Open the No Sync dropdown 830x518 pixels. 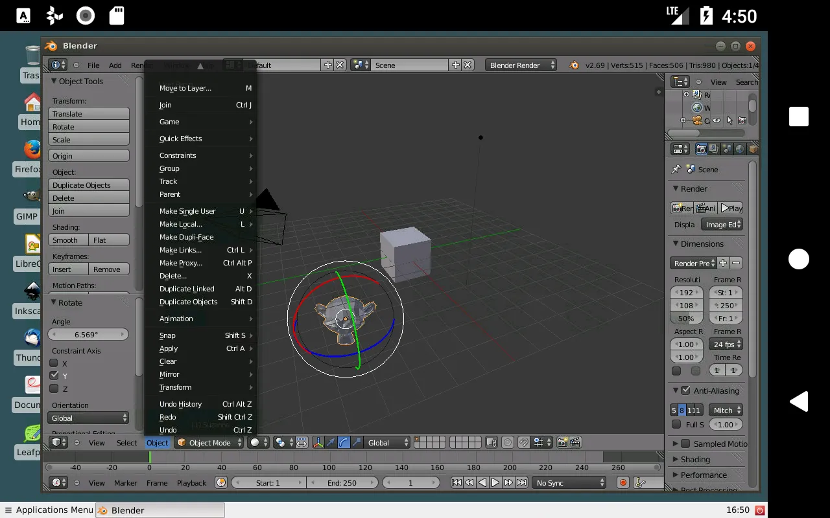point(569,482)
